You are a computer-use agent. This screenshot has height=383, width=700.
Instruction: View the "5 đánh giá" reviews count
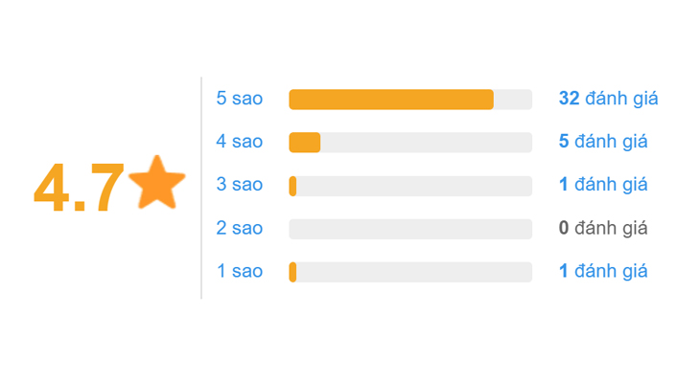(603, 142)
